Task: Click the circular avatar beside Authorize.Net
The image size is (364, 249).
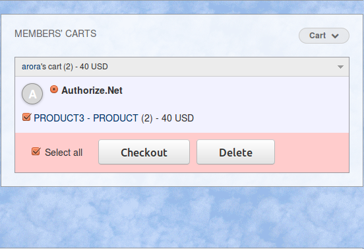Action: coord(32,94)
